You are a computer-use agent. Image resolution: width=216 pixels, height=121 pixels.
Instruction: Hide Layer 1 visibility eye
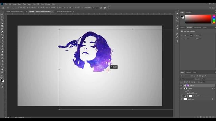[182, 89]
